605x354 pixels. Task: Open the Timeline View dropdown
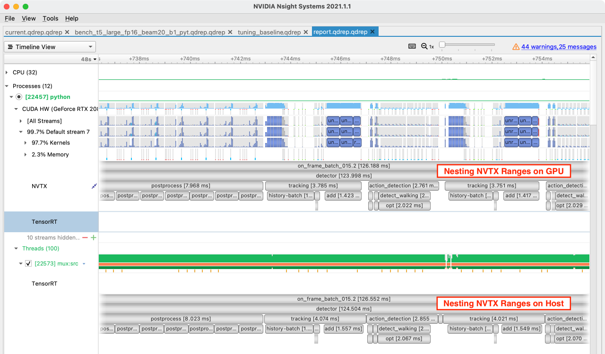click(50, 47)
